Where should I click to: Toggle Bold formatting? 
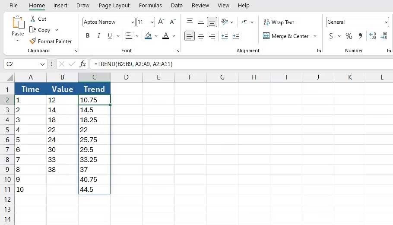pos(88,36)
